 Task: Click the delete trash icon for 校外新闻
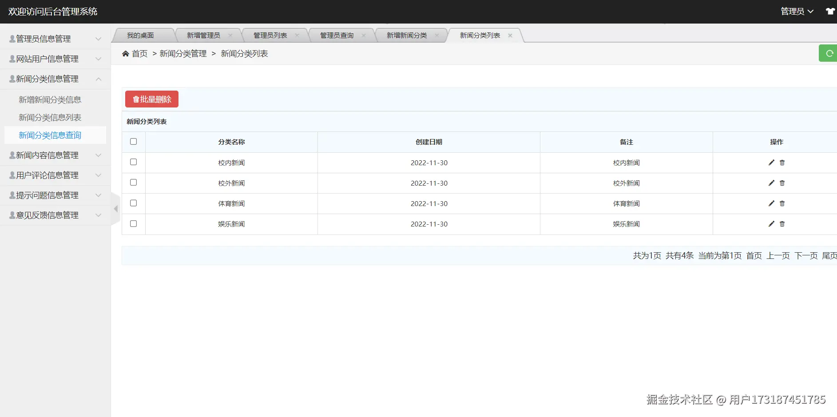782,183
